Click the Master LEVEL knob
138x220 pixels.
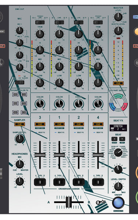coord(118,17)
